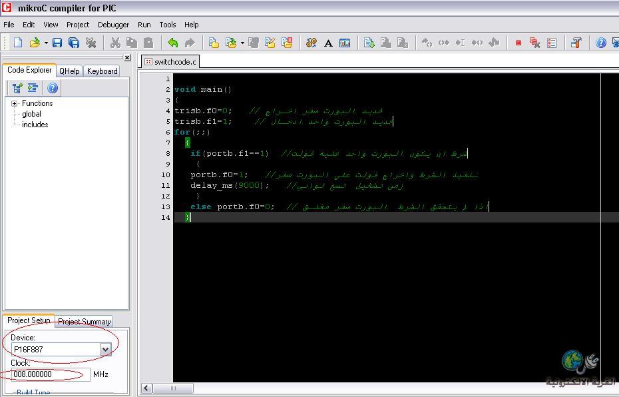
Task: Click the Run to Cursor icon
Action: tap(461, 42)
